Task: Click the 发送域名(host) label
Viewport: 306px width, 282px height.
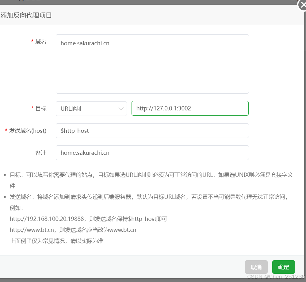Action: tap(28, 131)
